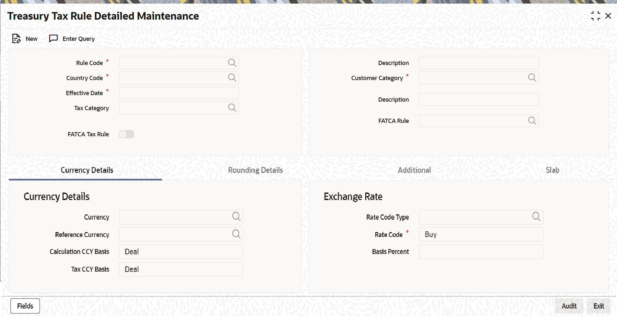Click Currency field search icon
The height and width of the screenshot is (321, 617).
[x=236, y=216]
